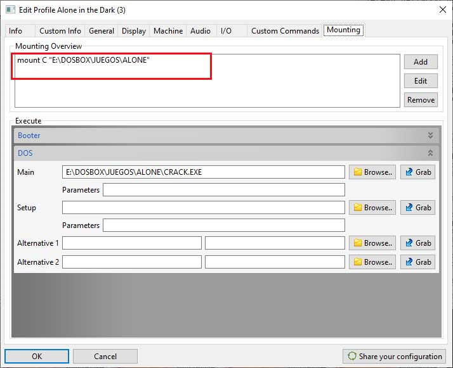Switch to the Custom Info tab
Image resolution: width=453 pixels, height=368 pixels.
(60, 31)
